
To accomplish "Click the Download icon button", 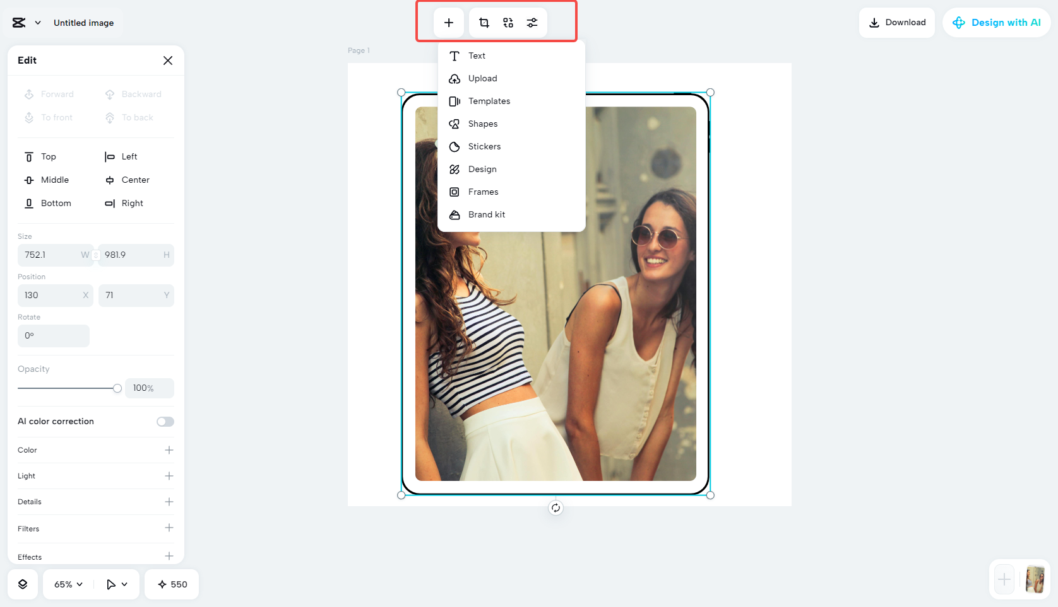I will [897, 22].
